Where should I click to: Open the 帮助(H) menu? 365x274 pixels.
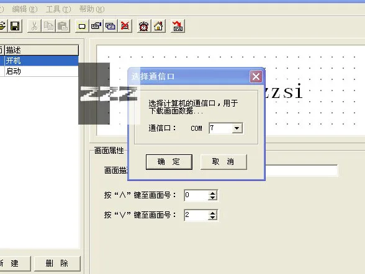(x=92, y=9)
